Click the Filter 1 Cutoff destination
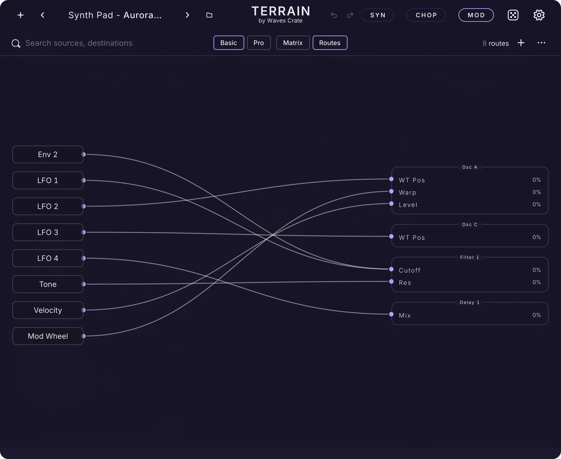561x459 pixels. pyautogui.click(x=469, y=270)
